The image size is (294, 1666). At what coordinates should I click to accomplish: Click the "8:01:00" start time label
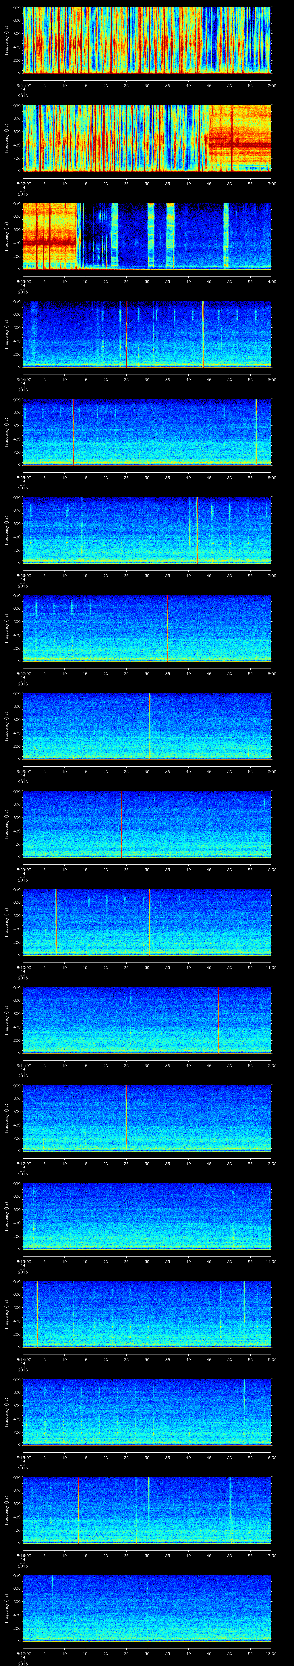tap(23, 85)
